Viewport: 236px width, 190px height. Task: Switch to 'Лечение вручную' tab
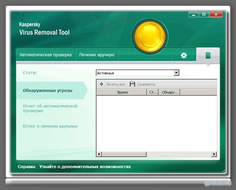click(x=96, y=55)
